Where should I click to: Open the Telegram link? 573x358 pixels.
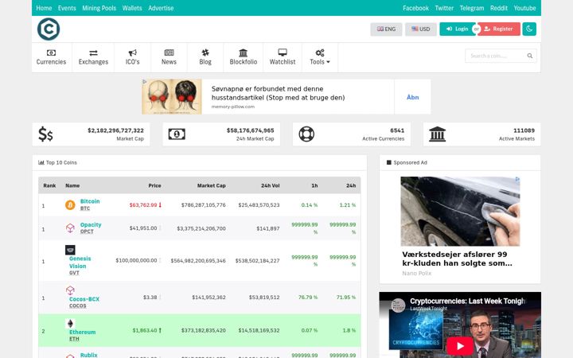coord(472,8)
